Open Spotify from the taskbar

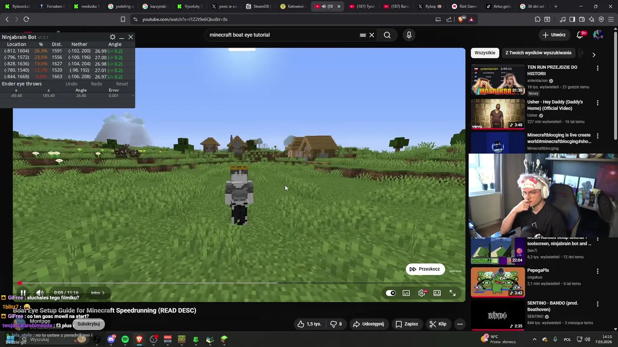[125, 339]
